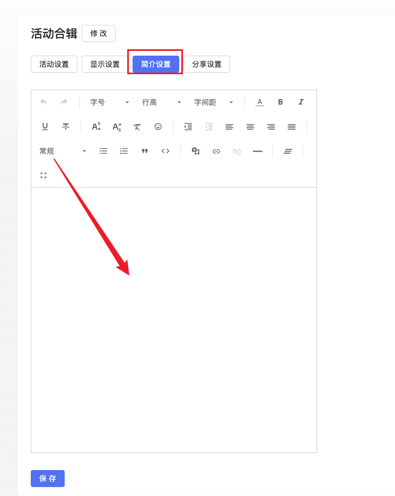The image size is (395, 496).
Task: Switch to the 活动设置 tab
Action: [x=54, y=64]
